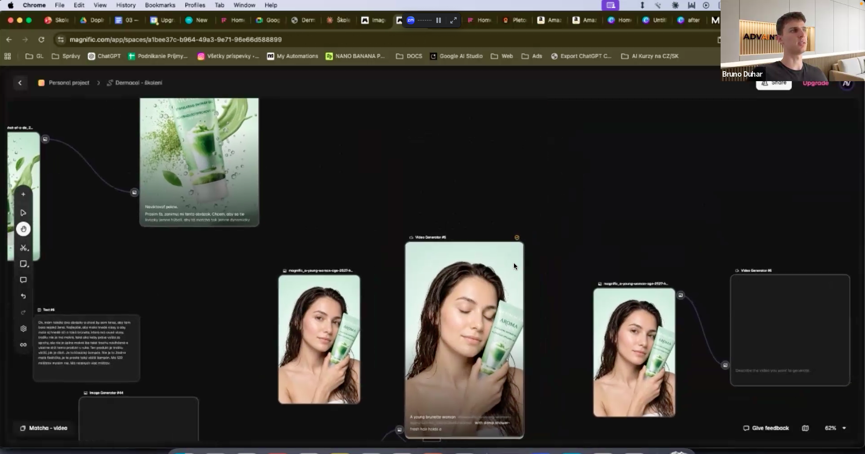This screenshot has width=865, height=454.
Task: Select the comment bubble tool
Action: 23,280
